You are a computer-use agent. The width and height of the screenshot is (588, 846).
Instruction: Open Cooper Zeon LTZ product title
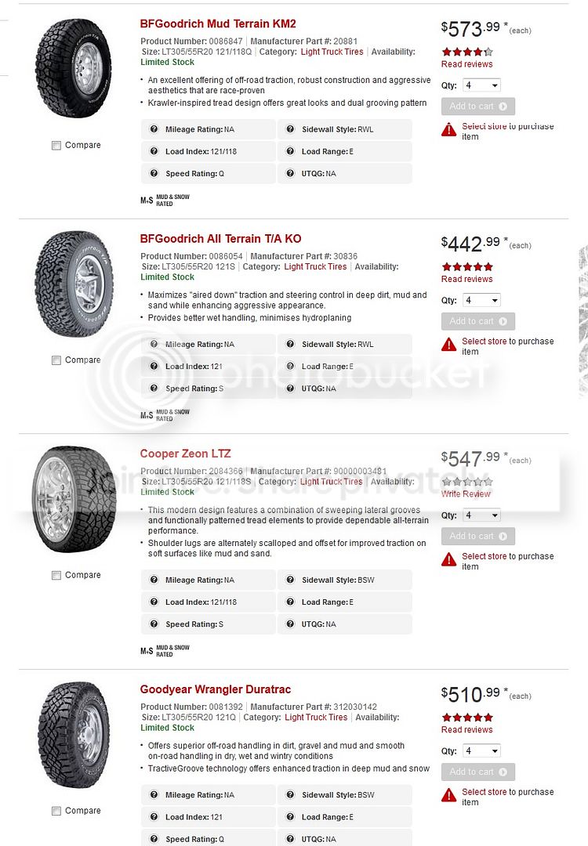(x=185, y=454)
